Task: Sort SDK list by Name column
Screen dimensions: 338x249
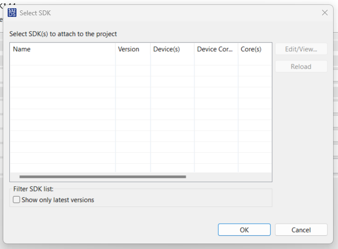Action: pyautogui.click(x=62, y=49)
